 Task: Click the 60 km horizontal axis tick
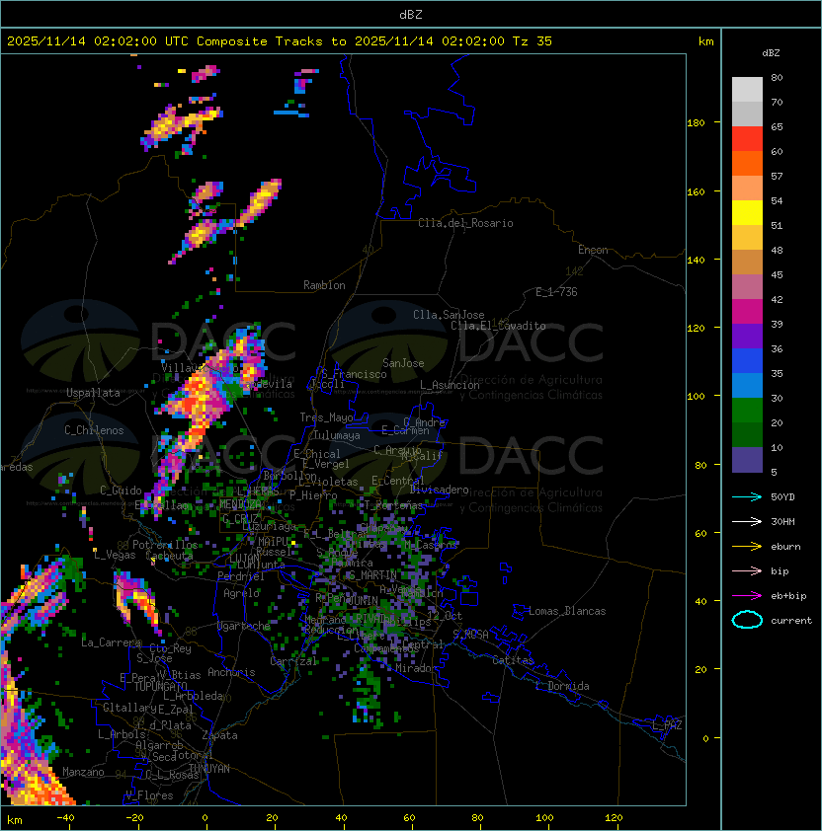pyautogui.click(x=409, y=818)
